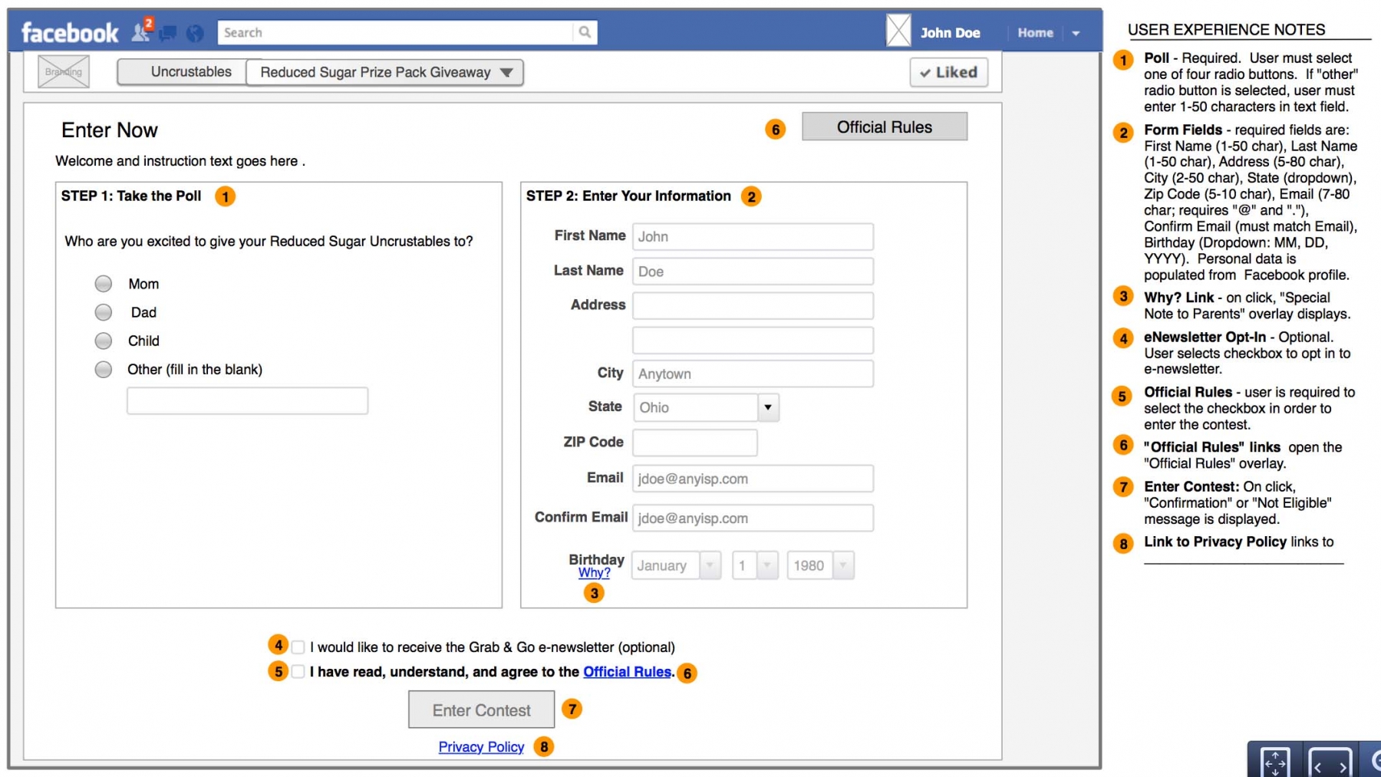This screenshot has height=777, width=1381.
Task: Check the agree to Official Rules checkbox
Action: click(298, 672)
